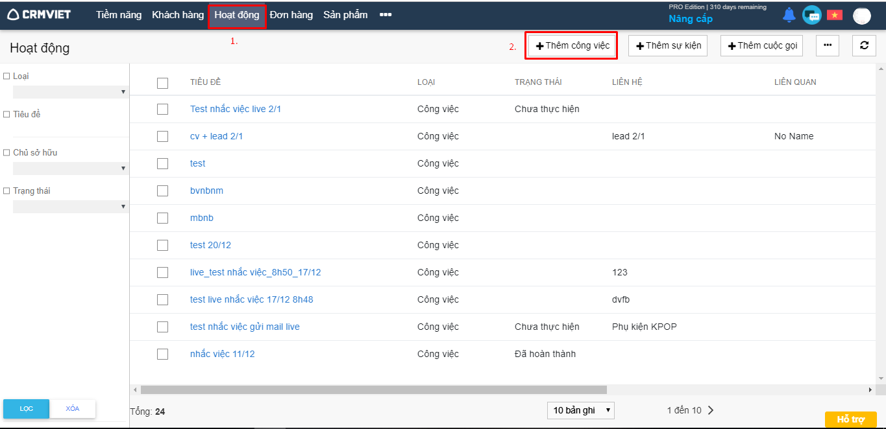Open the '10 bản ghi' page size dropdown

click(580, 410)
